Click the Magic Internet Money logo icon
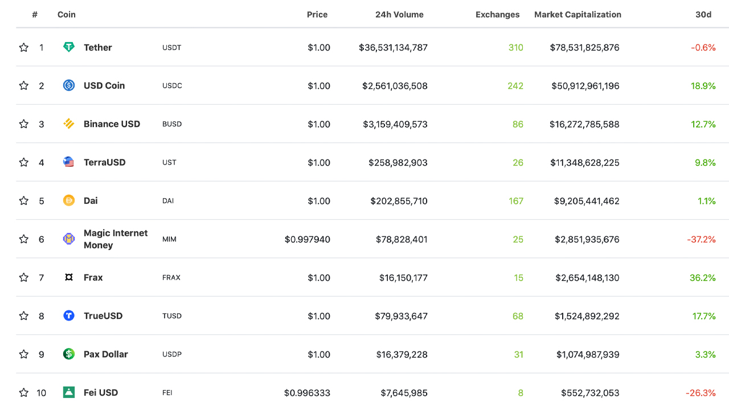Viewport: 729px width, 410px height. point(69,239)
